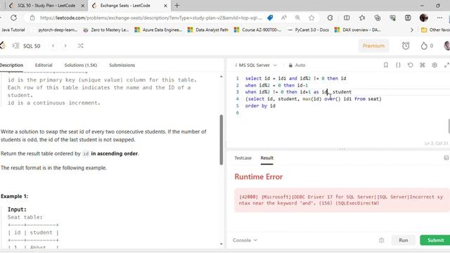Open favorites list icon

pyautogui.click(x=362, y=18)
